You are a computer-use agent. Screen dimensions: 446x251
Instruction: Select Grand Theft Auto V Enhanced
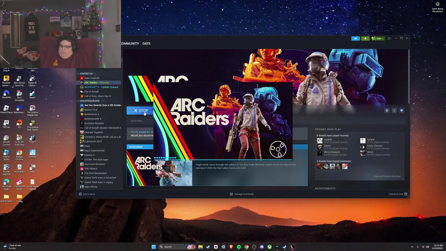(x=100, y=178)
